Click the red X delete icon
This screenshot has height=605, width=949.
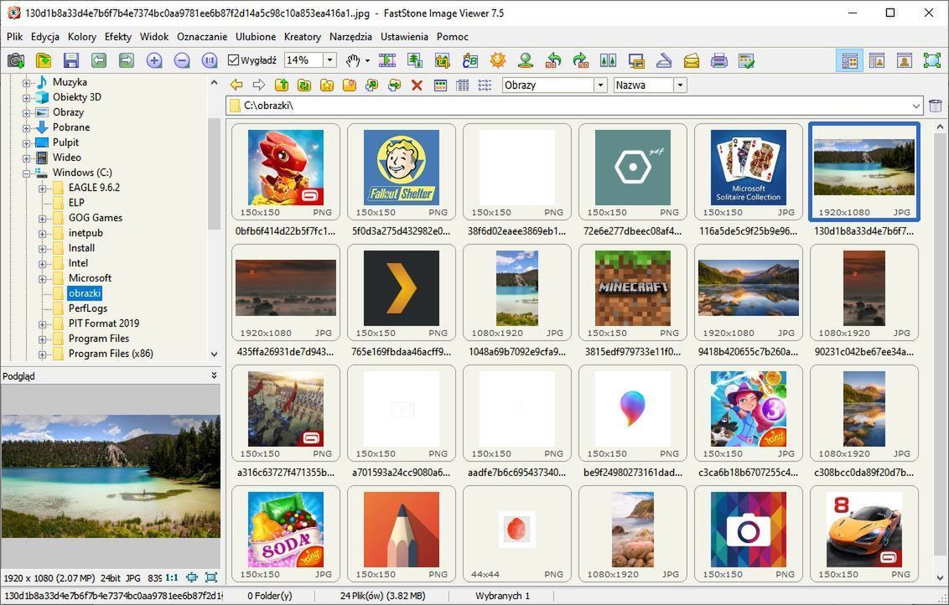click(417, 85)
